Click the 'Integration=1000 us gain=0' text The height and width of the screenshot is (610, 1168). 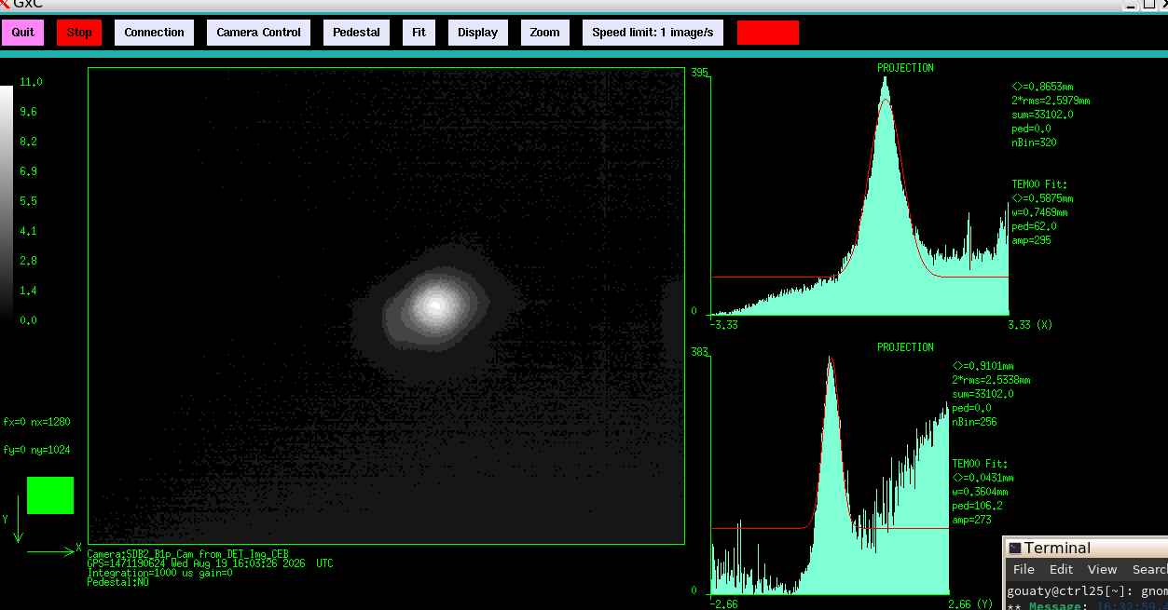(159, 573)
